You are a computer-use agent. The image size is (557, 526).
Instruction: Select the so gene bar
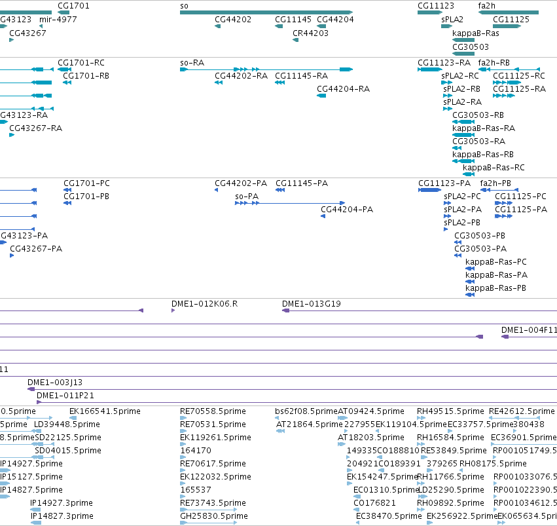click(266, 12)
